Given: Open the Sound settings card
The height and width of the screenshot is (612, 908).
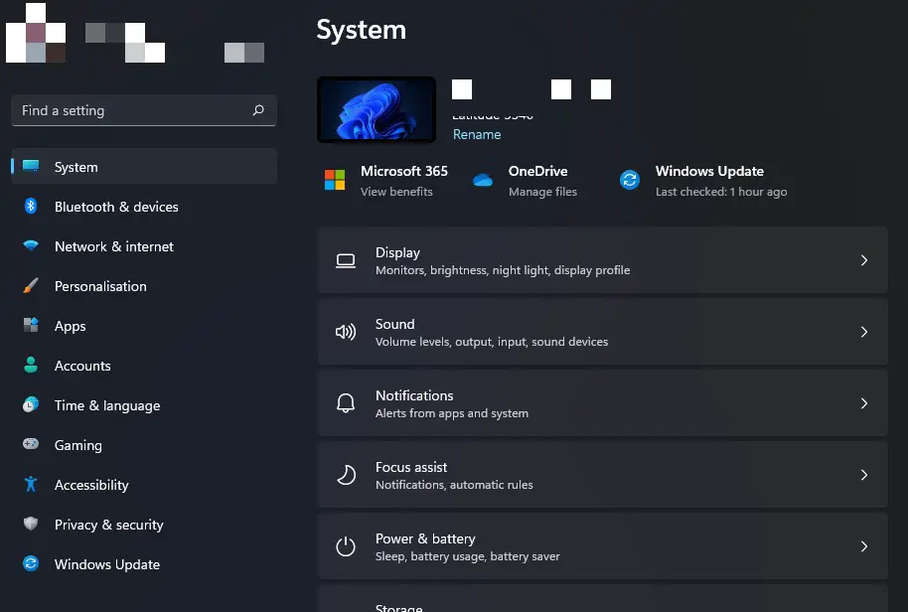Looking at the screenshot, I should tap(602, 332).
